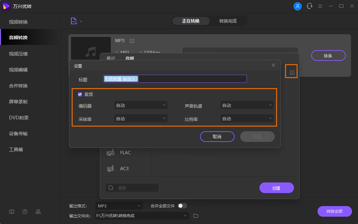Open output folder with folder icon
The width and height of the screenshot is (358, 224).
coord(196,216)
